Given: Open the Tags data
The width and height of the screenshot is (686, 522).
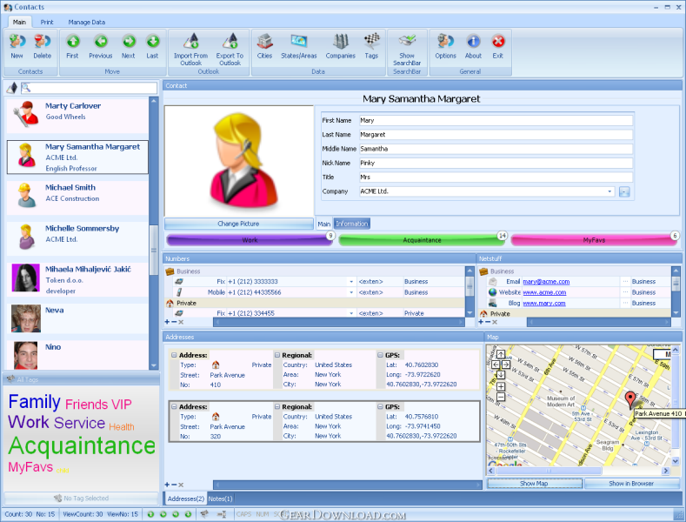Looking at the screenshot, I should coord(371,46).
